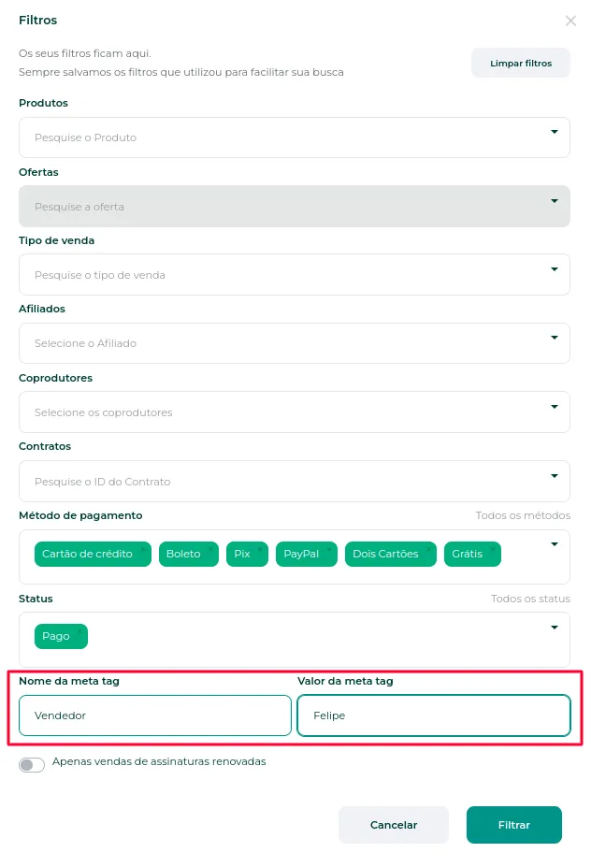Expand the Ofertas dropdown arrow
This screenshot has height=867, width=591.
coord(554,201)
